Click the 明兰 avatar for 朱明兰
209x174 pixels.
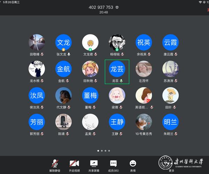click(171, 122)
